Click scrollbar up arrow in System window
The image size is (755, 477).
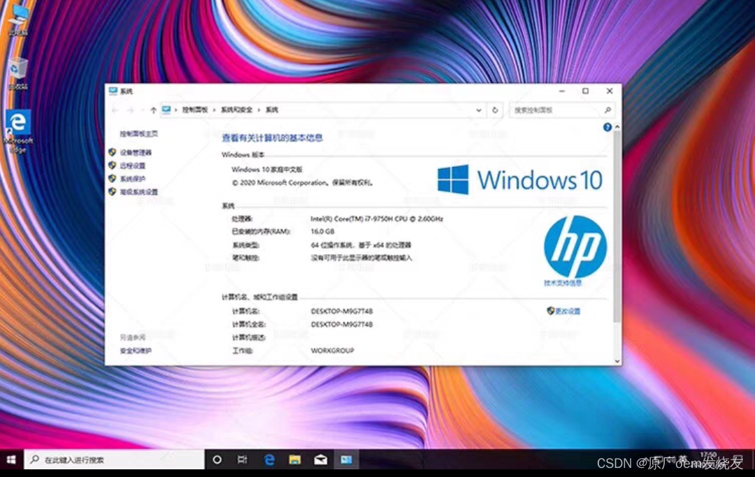[617, 126]
